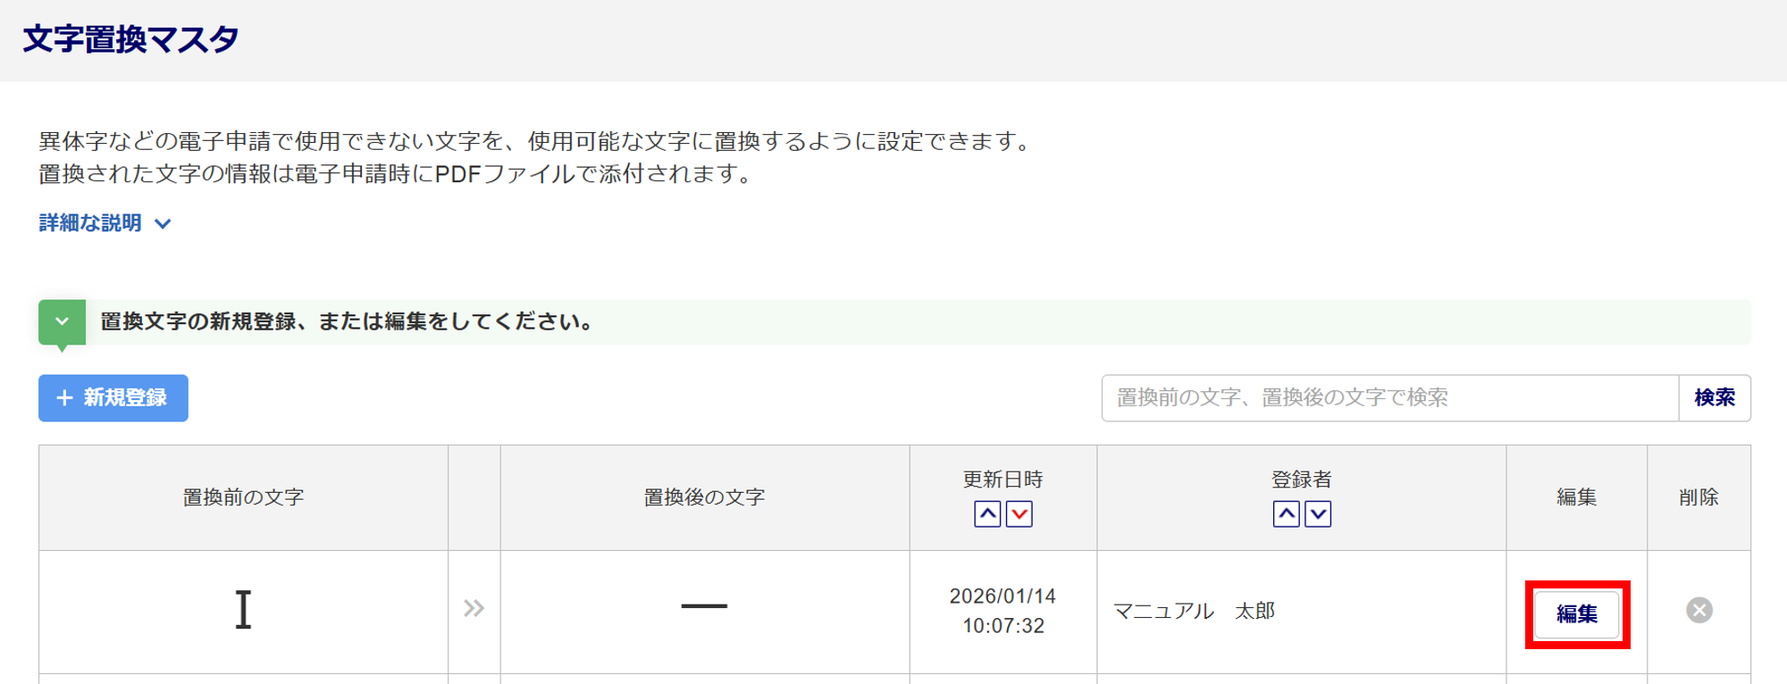1787x684 pixels.
Task: Sort 更新日時 in ascending order
Action: point(986,514)
